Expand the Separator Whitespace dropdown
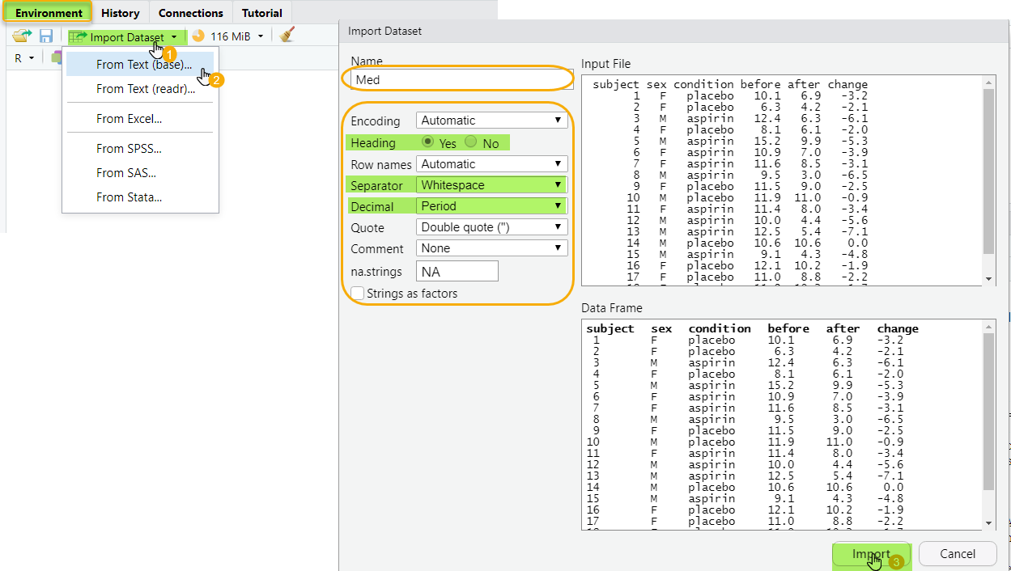This screenshot has width=1011, height=571. pyautogui.click(x=491, y=185)
